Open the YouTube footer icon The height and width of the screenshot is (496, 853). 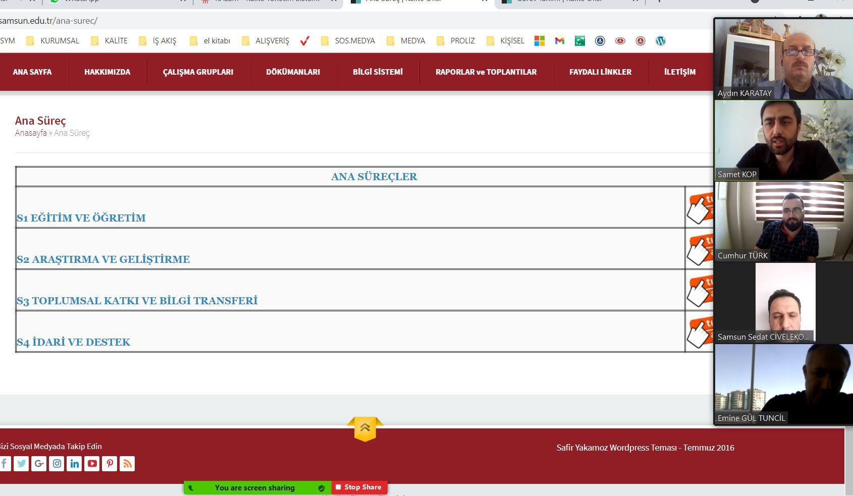(92, 464)
